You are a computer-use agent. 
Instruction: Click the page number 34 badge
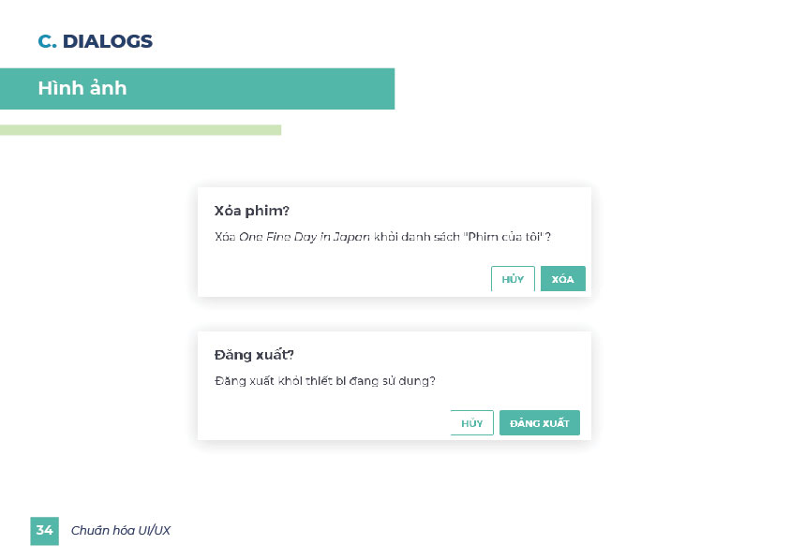pos(44,530)
